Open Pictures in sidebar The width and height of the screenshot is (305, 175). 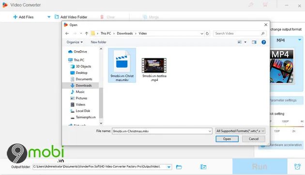pos(78,98)
